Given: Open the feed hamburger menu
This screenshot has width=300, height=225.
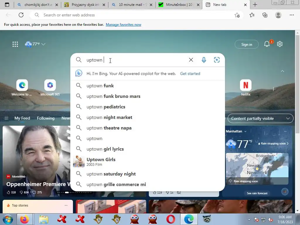Looking at the screenshot, I should coord(6,118).
